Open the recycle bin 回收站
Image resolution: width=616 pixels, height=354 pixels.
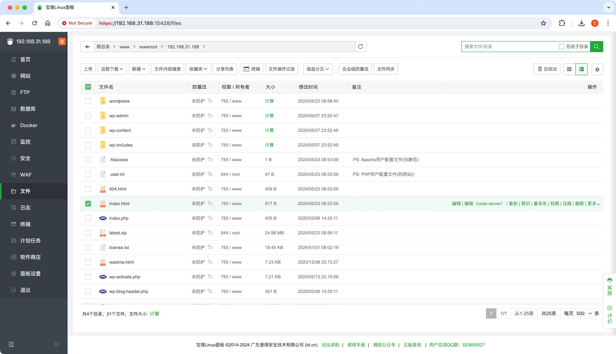(x=547, y=69)
